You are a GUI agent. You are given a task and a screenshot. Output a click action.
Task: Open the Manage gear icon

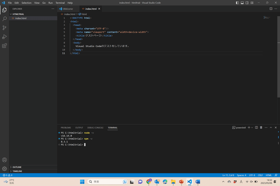pos(5,169)
